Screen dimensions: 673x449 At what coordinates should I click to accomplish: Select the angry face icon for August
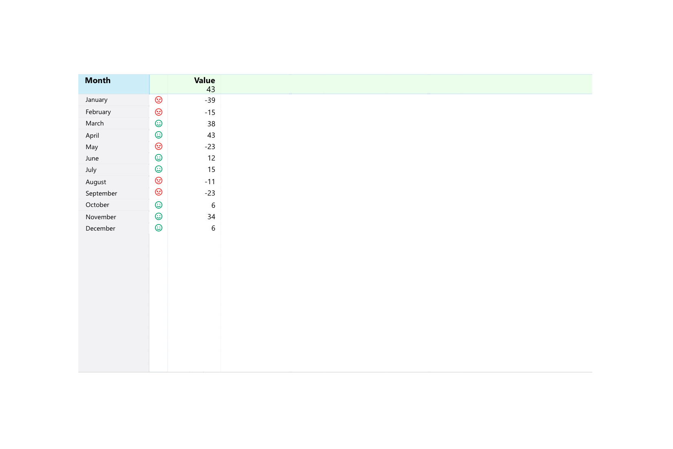[x=158, y=180]
